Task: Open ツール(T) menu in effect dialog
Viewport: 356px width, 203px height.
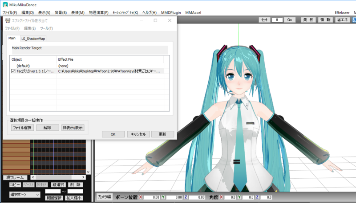Action: (x=46, y=28)
